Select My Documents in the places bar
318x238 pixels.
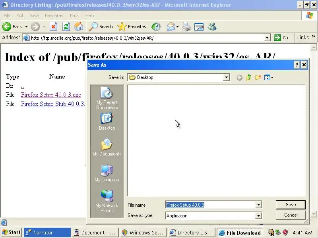point(107,147)
